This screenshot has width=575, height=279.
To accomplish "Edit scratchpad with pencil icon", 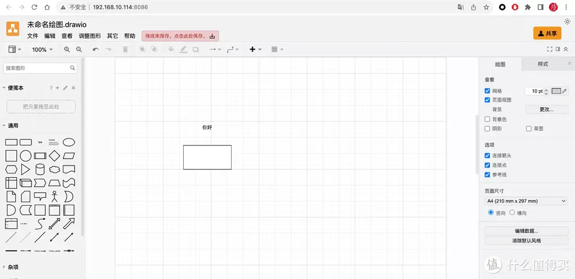I will click(x=65, y=88).
